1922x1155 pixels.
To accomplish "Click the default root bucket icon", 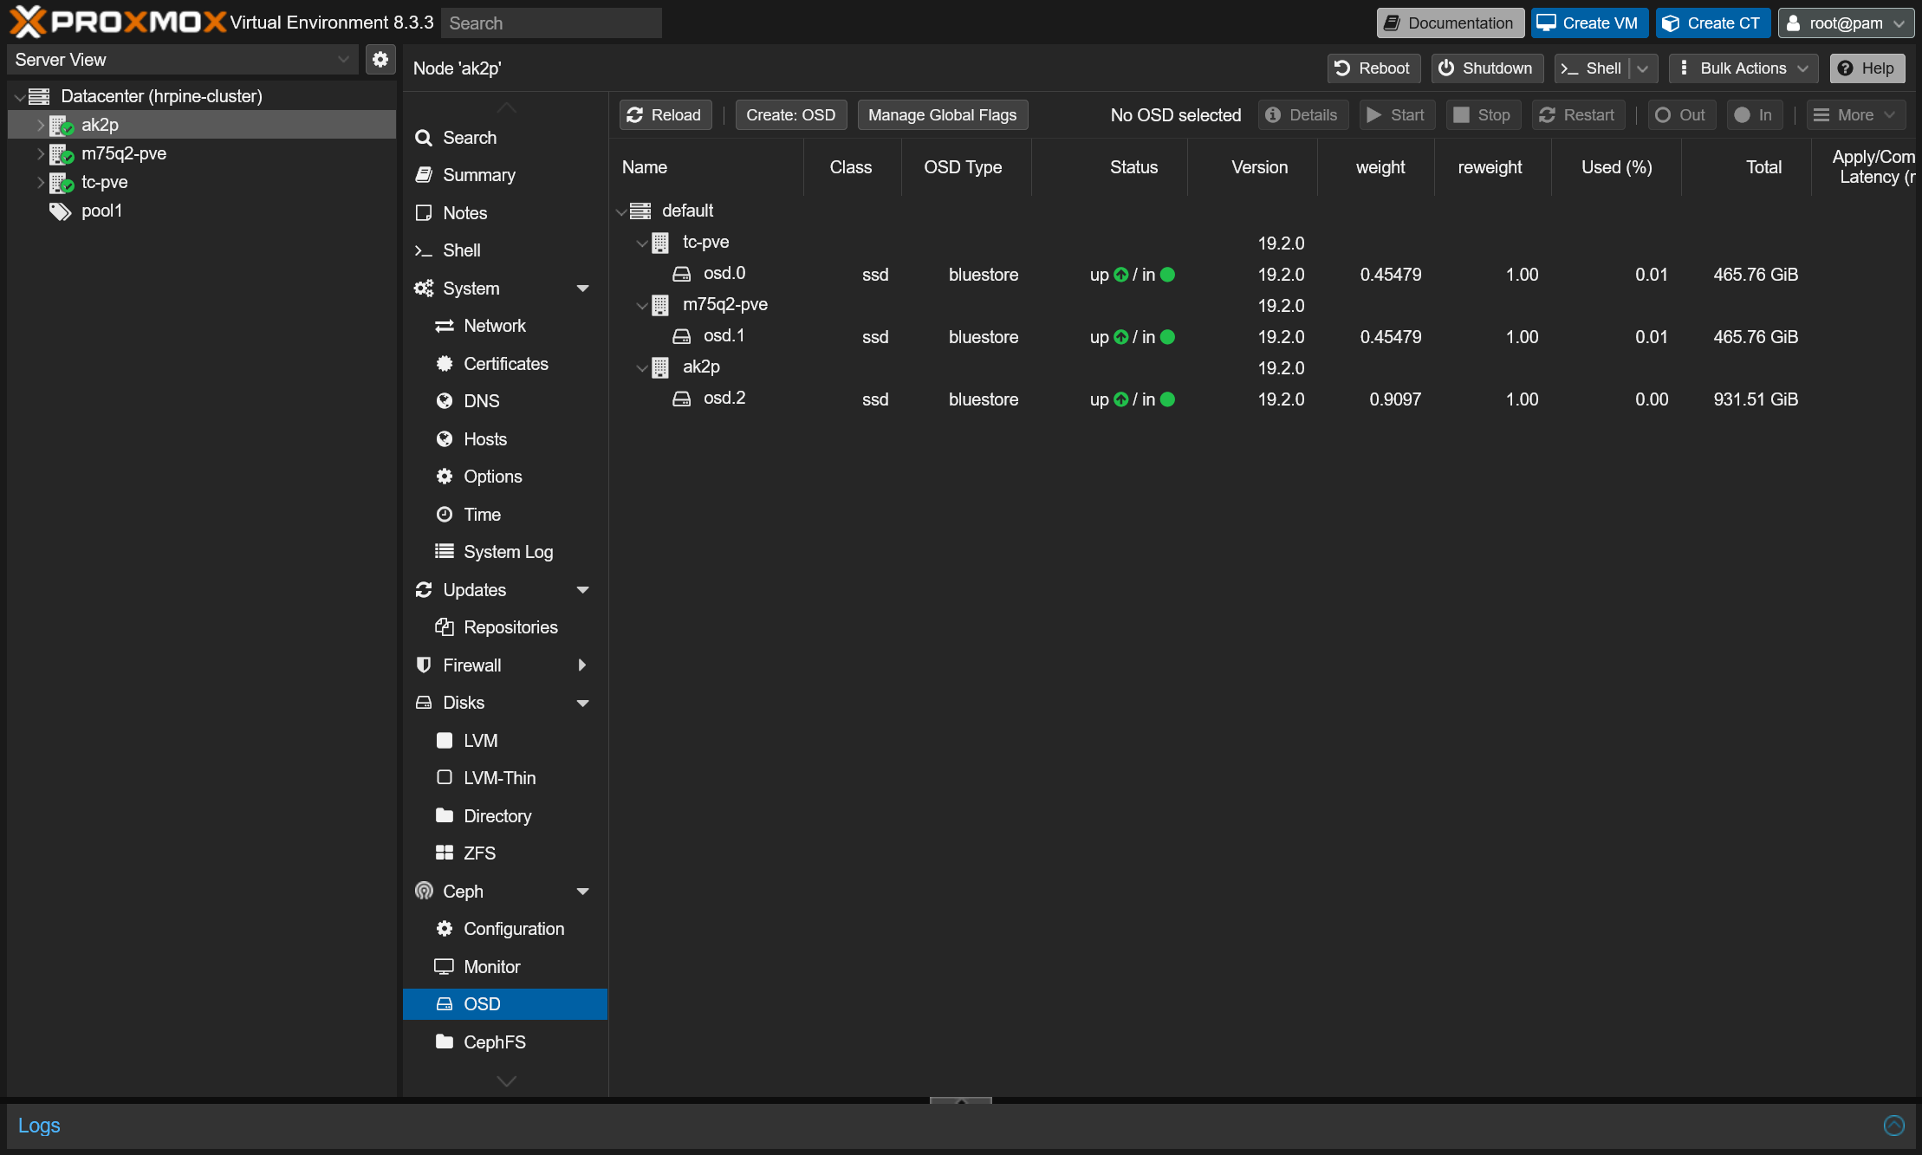I will 640,211.
